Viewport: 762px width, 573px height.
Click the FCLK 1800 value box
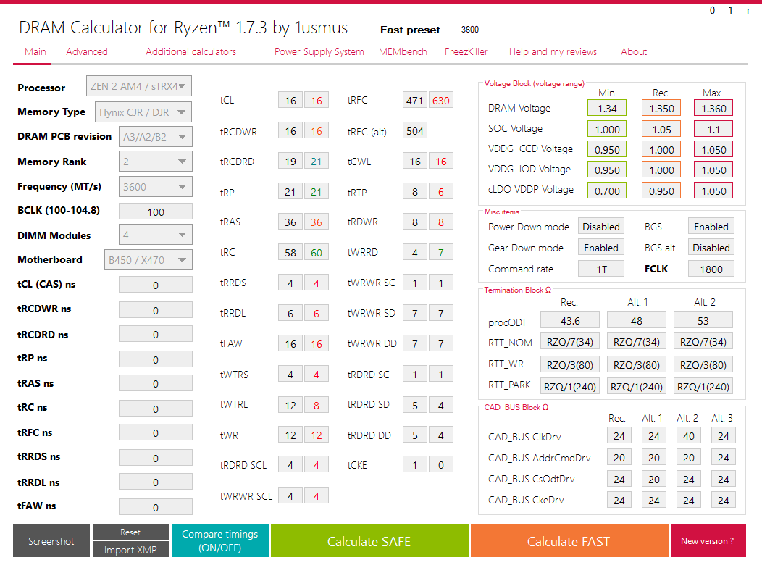coord(711,269)
